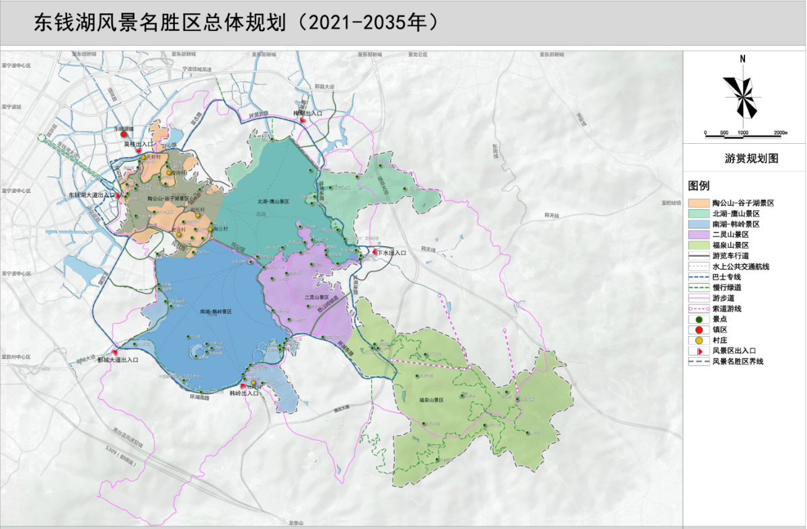The image size is (807, 529).
Task: Pick the blue 南湖-韩岭景区 legend swatch
Action: [x=698, y=224]
